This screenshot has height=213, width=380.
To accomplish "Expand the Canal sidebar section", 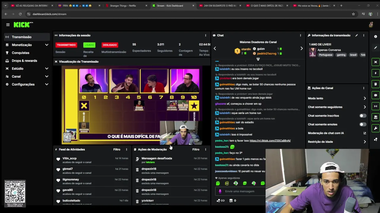I will (47, 77).
